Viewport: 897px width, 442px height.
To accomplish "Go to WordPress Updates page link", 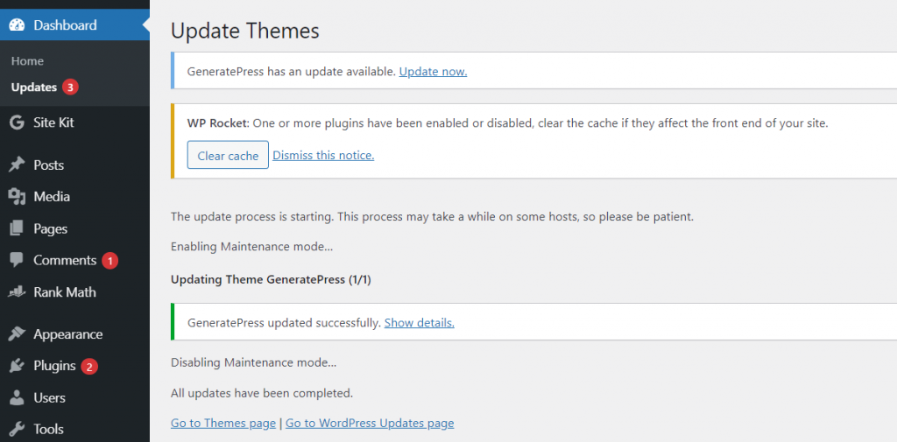I will point(370,424).
